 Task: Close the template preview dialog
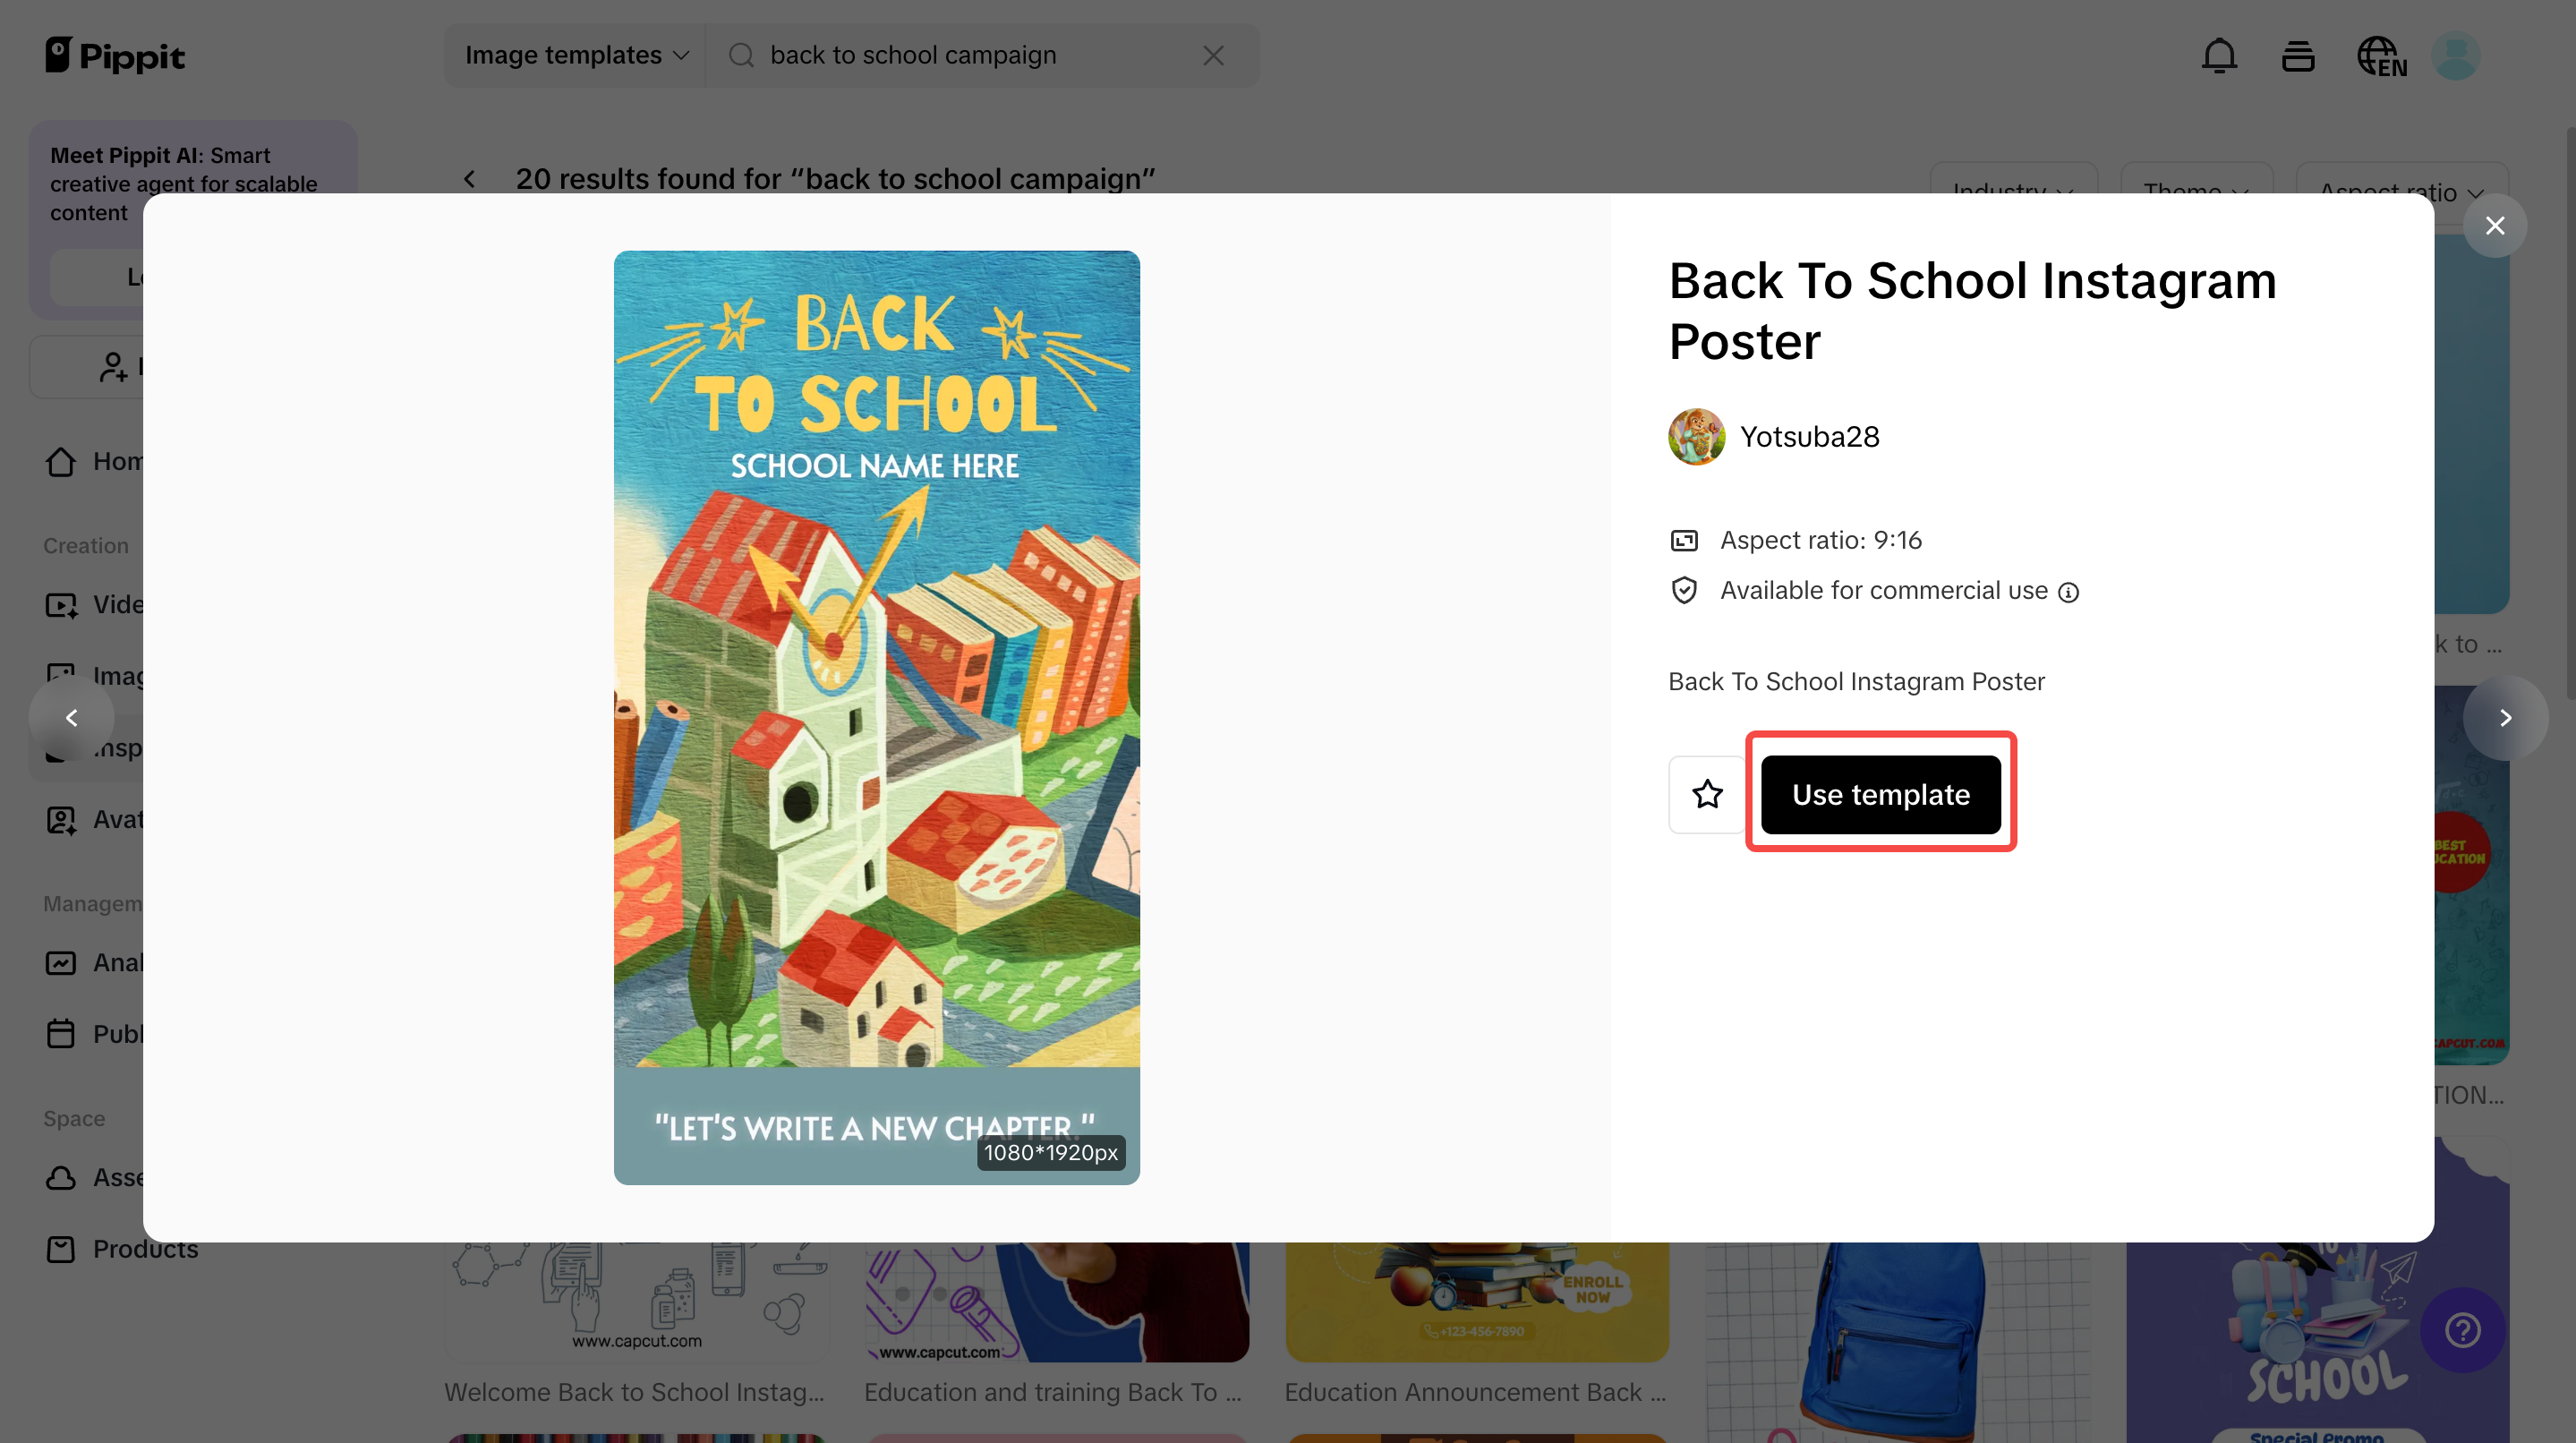[2494, 226]
